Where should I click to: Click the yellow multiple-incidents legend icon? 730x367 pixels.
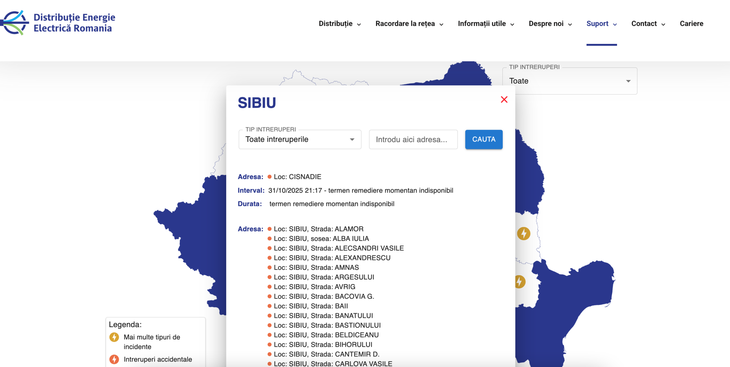coord(114,337)
